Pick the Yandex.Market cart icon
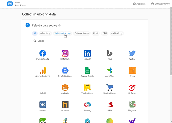The height and width of the screenshot is (123, 172). (x=110, y=87)
